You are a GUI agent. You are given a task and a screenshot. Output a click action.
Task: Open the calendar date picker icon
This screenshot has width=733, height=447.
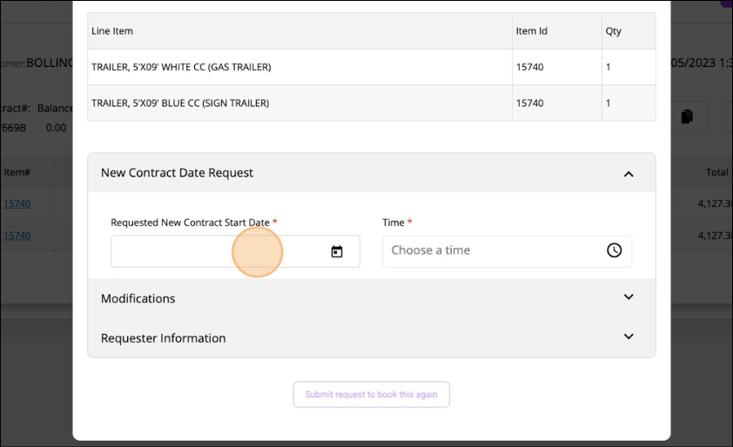point(337,251)
